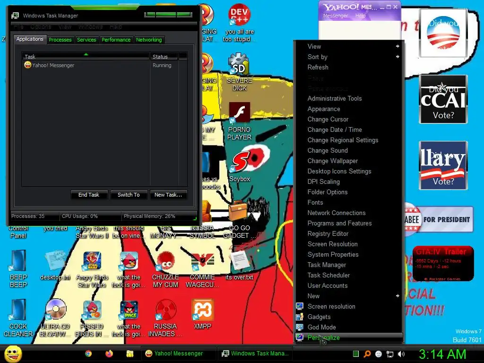Image resolution: width=484 pixels, height=363 pixels.
Task: Open the folder icon on the taskbar
Action: (130, 354)
